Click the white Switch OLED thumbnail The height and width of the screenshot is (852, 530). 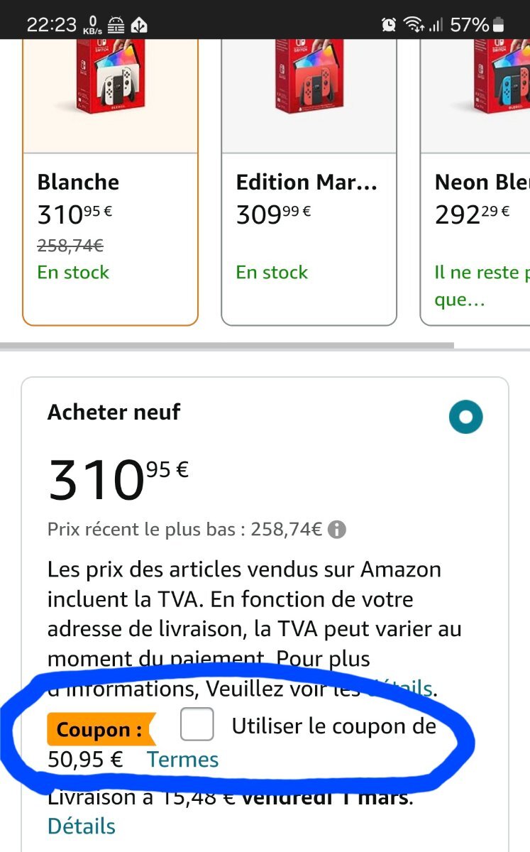click(110, 78)
